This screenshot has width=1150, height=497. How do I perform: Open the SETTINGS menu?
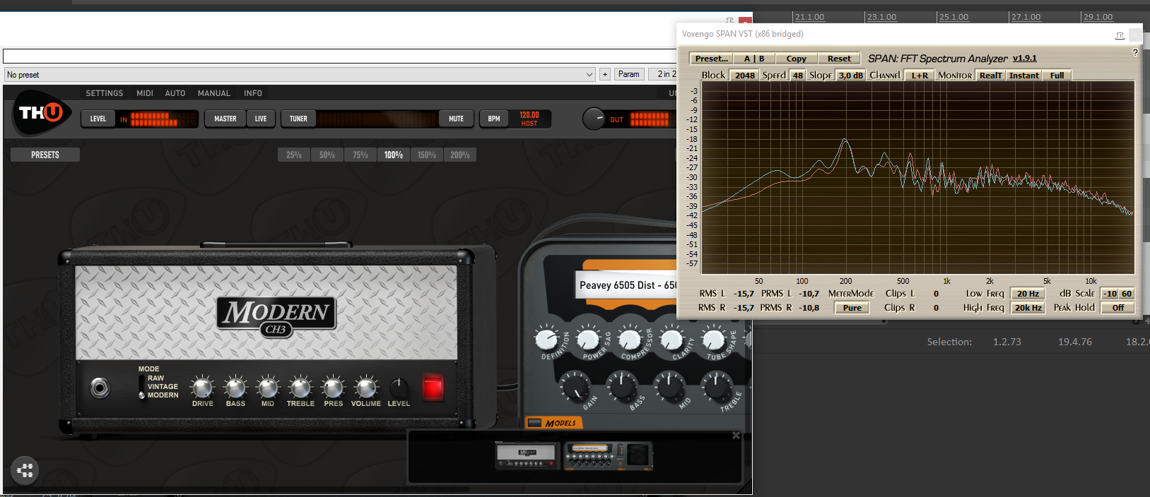105,93
